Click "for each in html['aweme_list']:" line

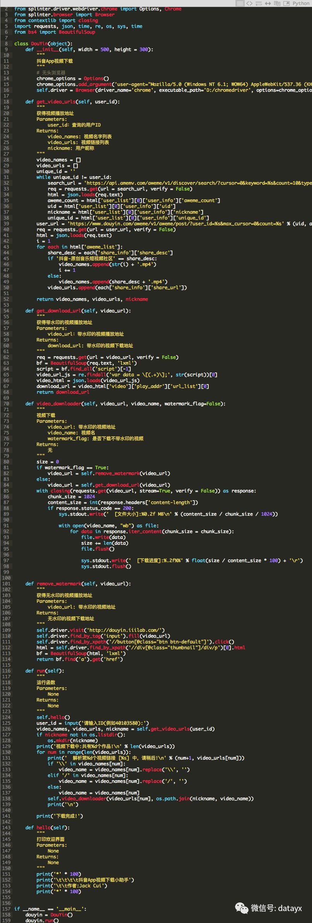point(80,247)
